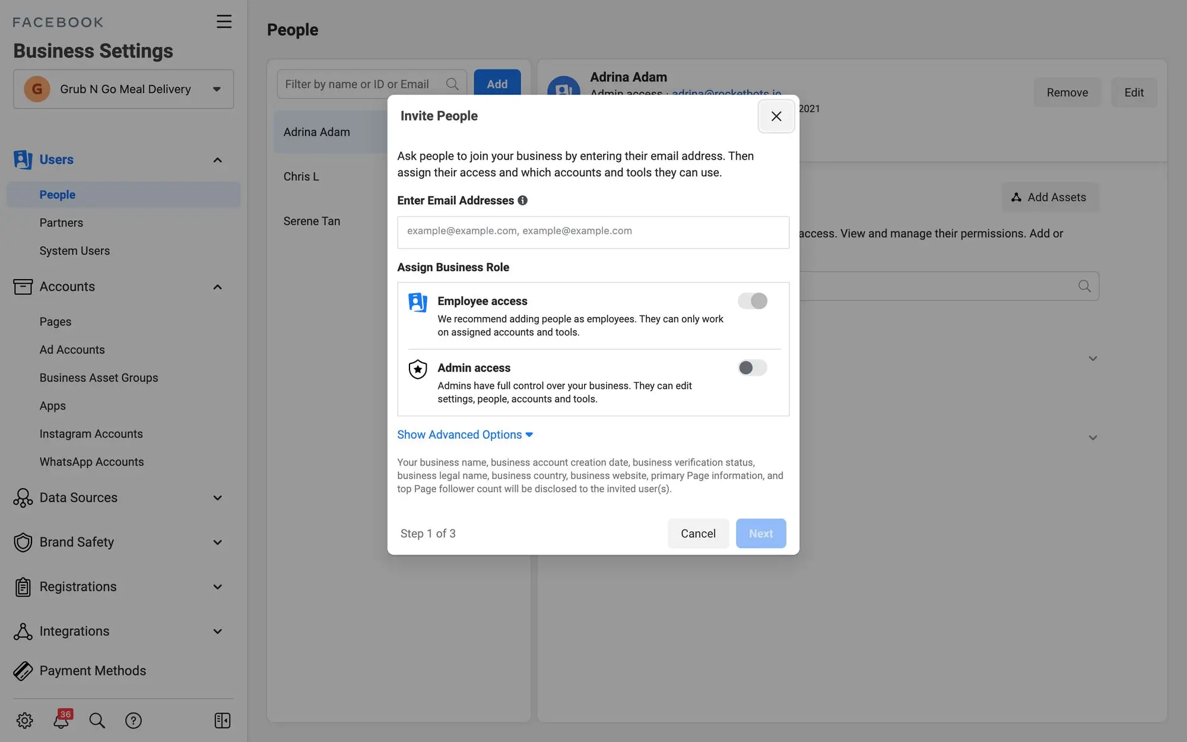Image resolution: width=1187 pixels, height=742 pixels.
Task: Open Partners in the sidebar
Action: pyautogui.click(x=61, y=223)
